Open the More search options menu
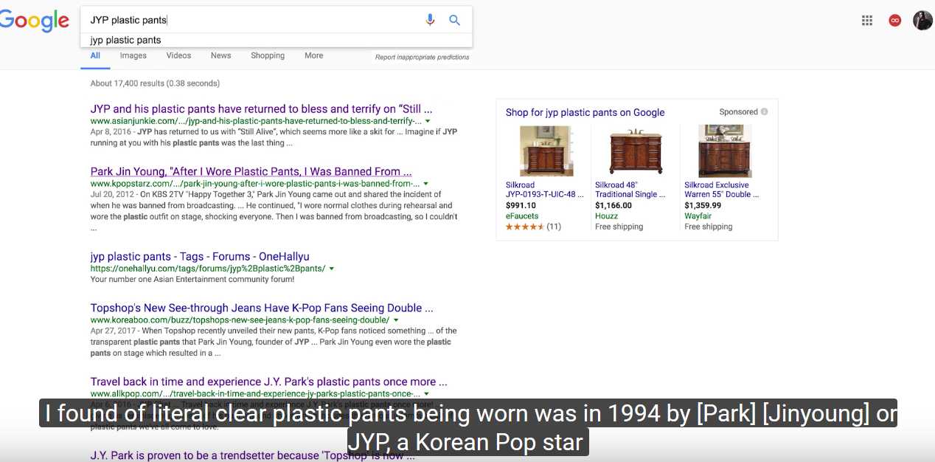The height and width of the screenshot is (462, 935). click(313, 55)
